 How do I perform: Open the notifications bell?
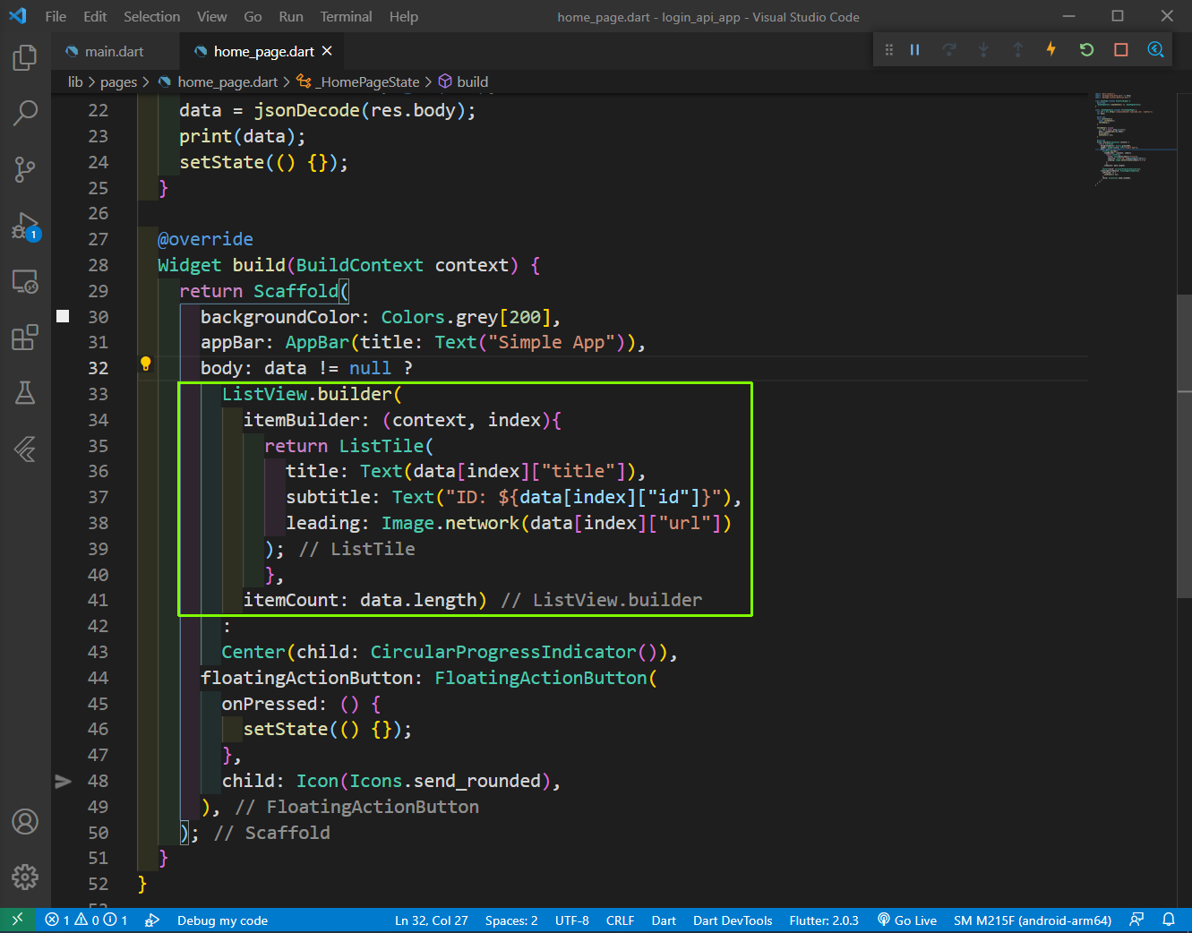coord(1169,920)
